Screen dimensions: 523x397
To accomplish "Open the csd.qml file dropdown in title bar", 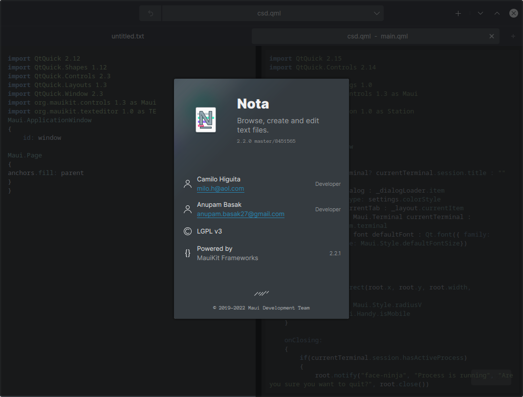I will point(273,13).
